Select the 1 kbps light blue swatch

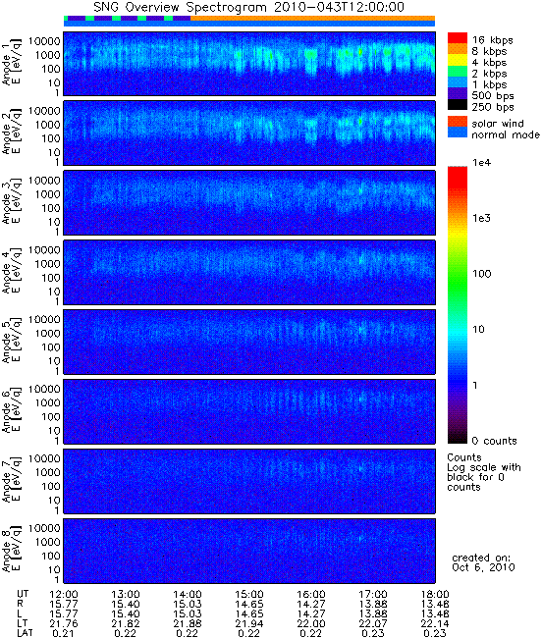tap(458, 82)
